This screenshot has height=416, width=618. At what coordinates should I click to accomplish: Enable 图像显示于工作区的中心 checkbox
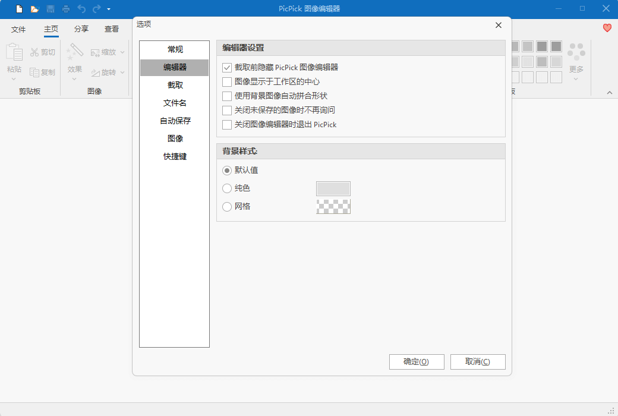226,82
